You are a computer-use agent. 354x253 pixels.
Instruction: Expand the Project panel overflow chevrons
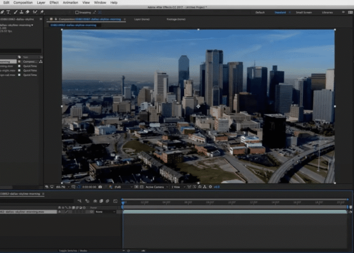tap(41, 19)
